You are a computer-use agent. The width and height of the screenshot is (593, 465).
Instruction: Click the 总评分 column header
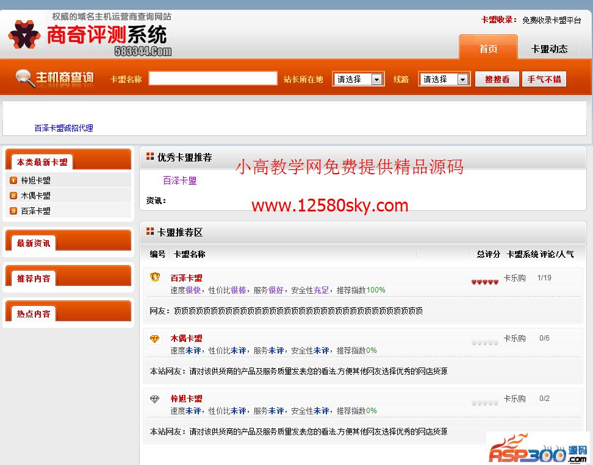coord(488,254)
